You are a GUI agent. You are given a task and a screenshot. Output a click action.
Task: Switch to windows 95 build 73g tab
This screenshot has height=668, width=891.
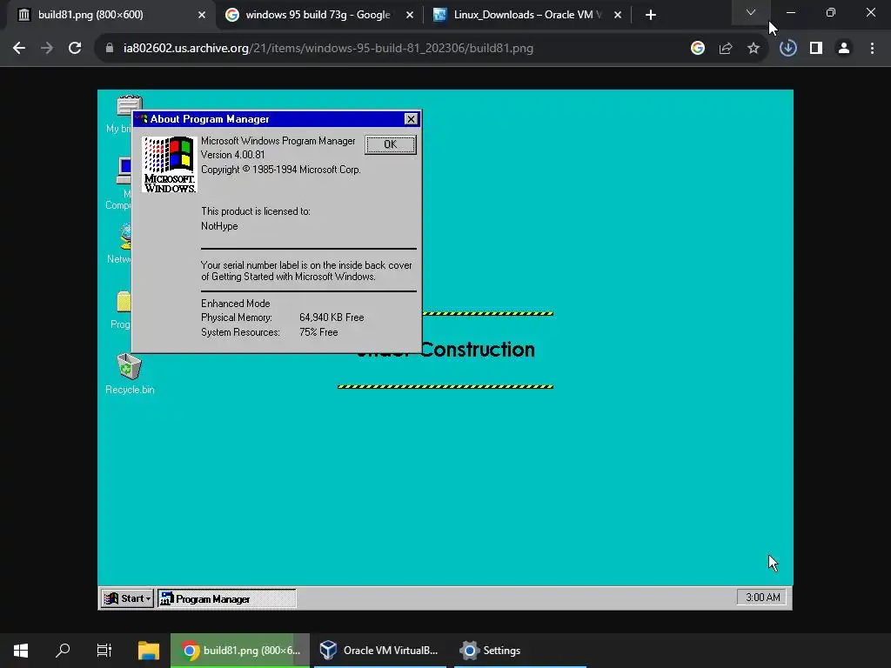click(318, 15)
